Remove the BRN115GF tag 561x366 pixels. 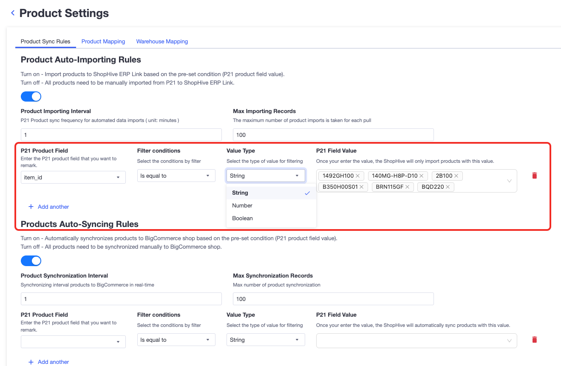pos(407,187)
